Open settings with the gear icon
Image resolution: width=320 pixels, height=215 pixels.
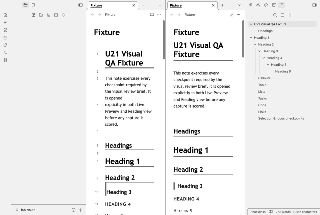click(x=80, y=210)
